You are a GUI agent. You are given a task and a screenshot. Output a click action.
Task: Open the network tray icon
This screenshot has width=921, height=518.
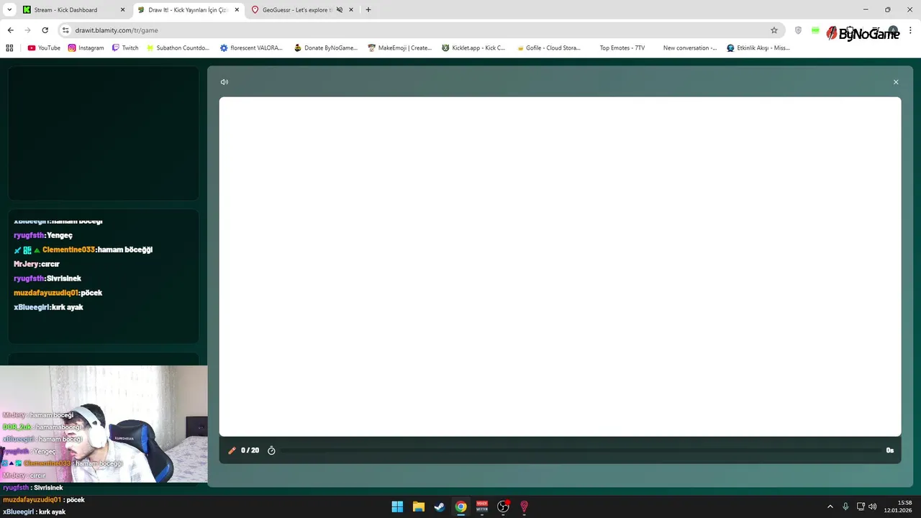pos(861,506)
